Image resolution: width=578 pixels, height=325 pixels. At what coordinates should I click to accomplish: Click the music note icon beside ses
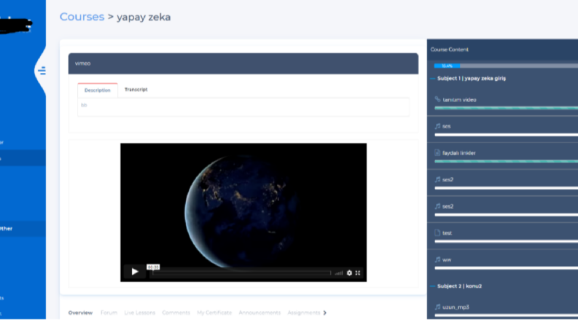[437, 126]
